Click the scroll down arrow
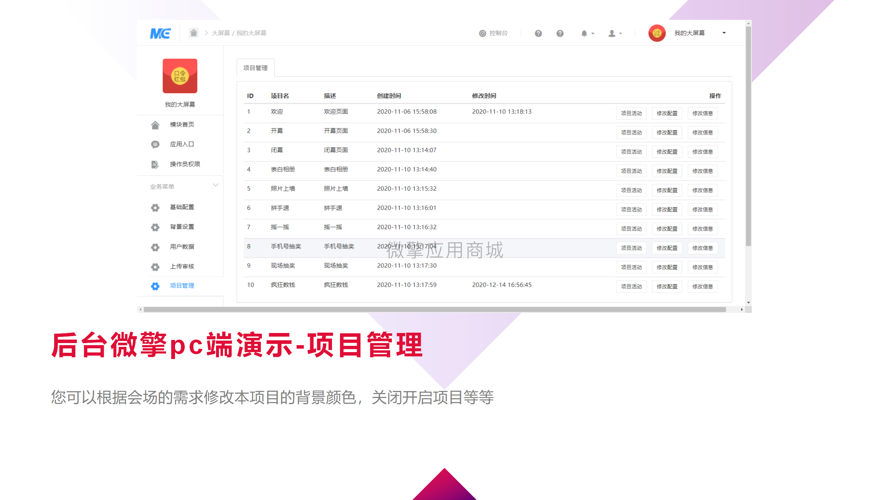Image resolution: width=889 pixels, height=500 pixels. coord(748,302)
